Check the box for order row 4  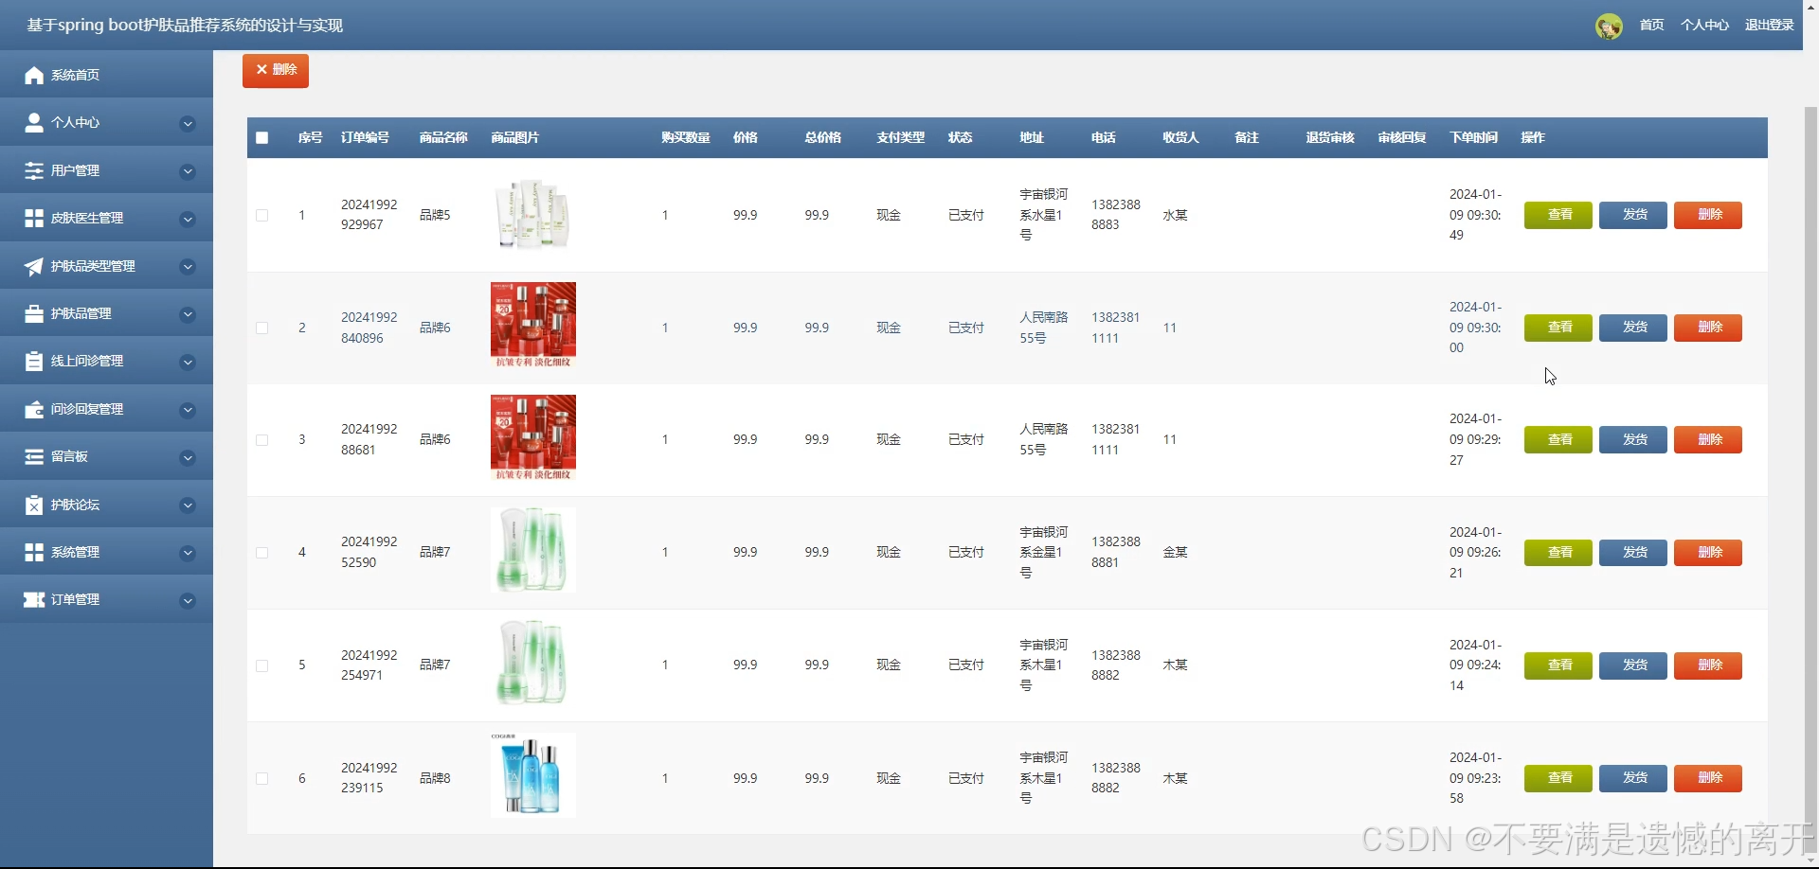[x=262, y=553]
